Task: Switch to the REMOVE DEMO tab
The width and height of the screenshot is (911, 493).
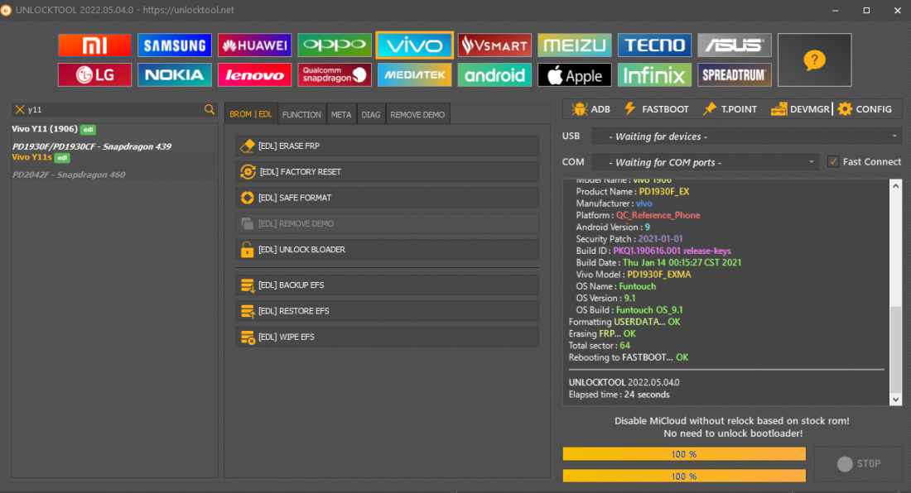Action: pyautogui.click(x=417, y=115)
